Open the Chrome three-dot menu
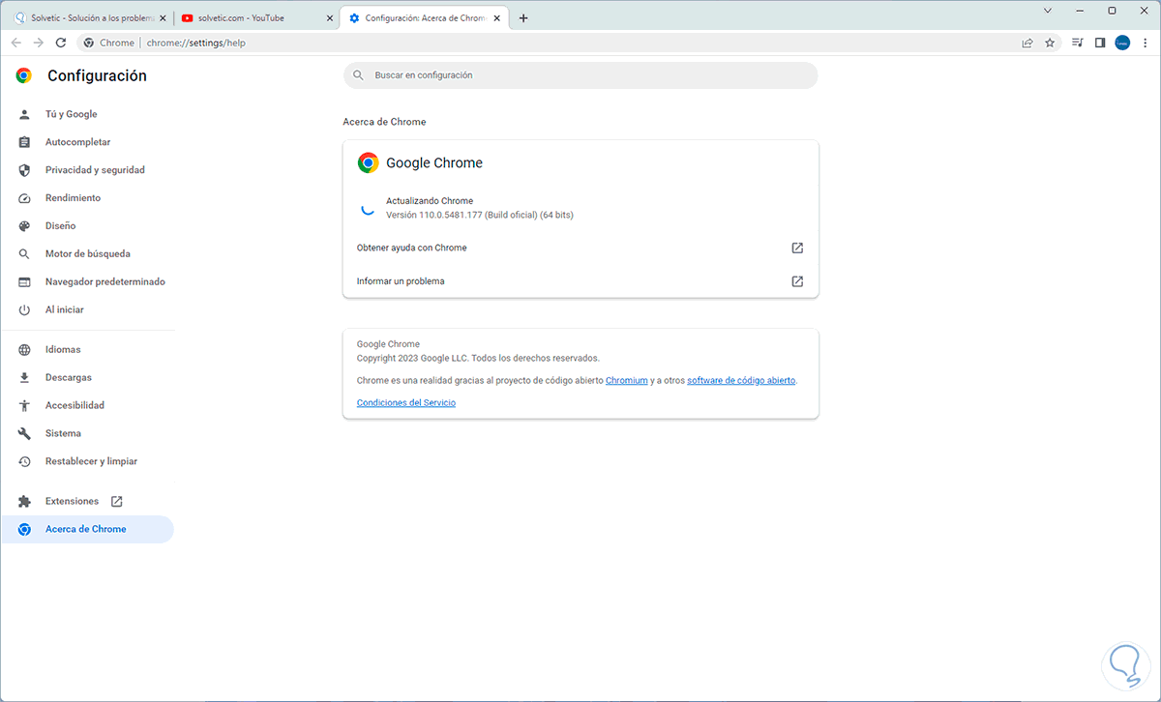Viewport: 1161px width, 702px height. 1145,43
